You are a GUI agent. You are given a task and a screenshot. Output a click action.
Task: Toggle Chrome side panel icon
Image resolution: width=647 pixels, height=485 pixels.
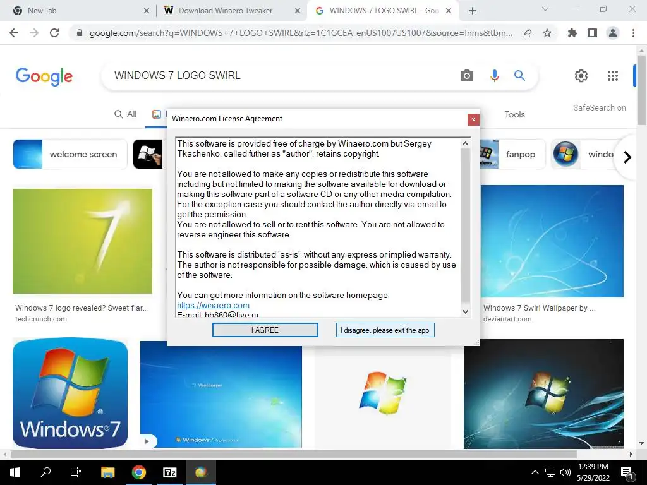tap(593, 33)
